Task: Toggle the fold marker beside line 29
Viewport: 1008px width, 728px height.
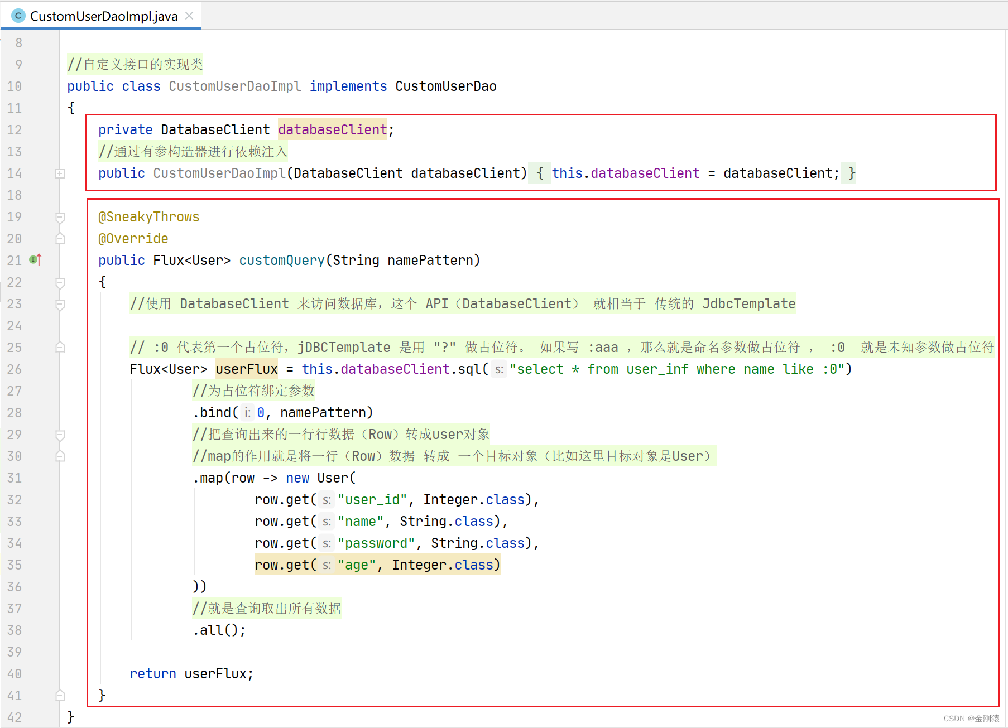Action: pos(60,435)
